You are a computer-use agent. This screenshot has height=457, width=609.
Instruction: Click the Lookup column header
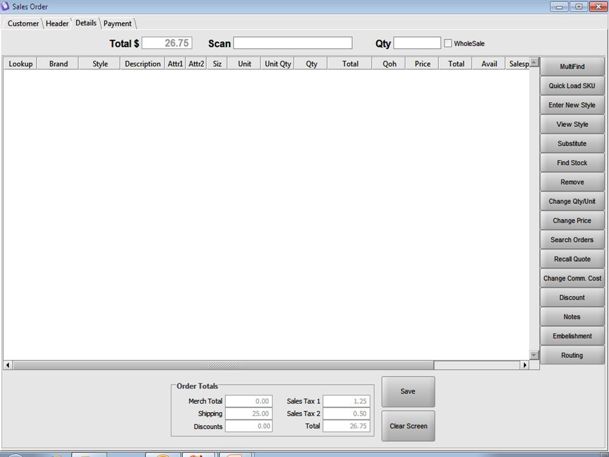(20, 63)
